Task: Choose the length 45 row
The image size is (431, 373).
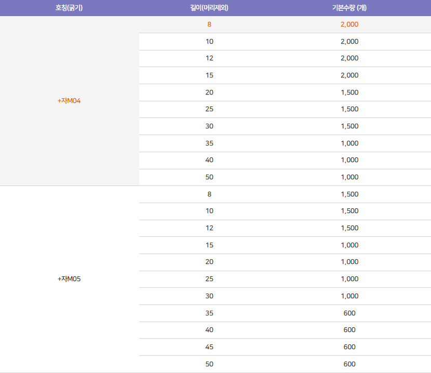Action: click(209, 347)
